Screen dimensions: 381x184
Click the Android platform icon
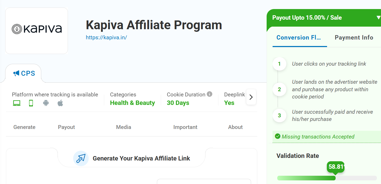pyautogui.click(x=46, y=103)
